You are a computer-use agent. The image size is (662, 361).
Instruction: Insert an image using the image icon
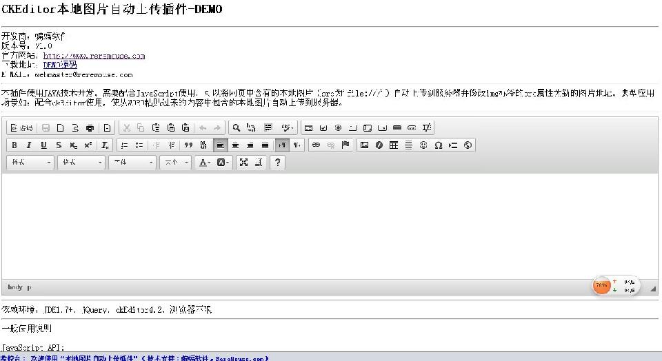click(x=364, y=145)
